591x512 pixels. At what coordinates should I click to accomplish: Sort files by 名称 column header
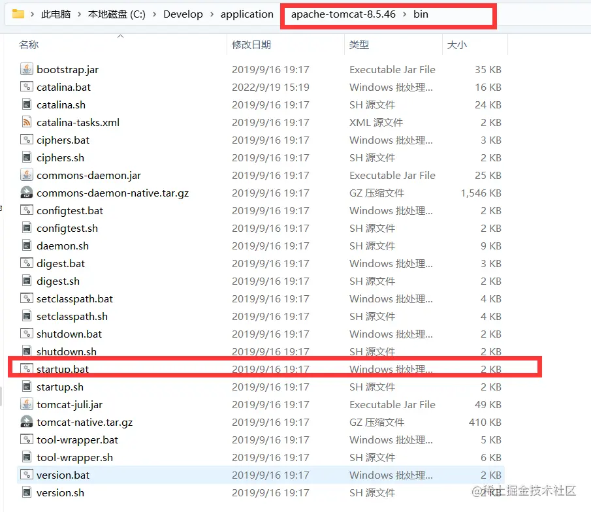click(x=29, y=44)
